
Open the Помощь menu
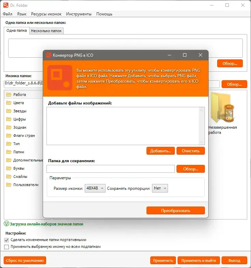104,14
